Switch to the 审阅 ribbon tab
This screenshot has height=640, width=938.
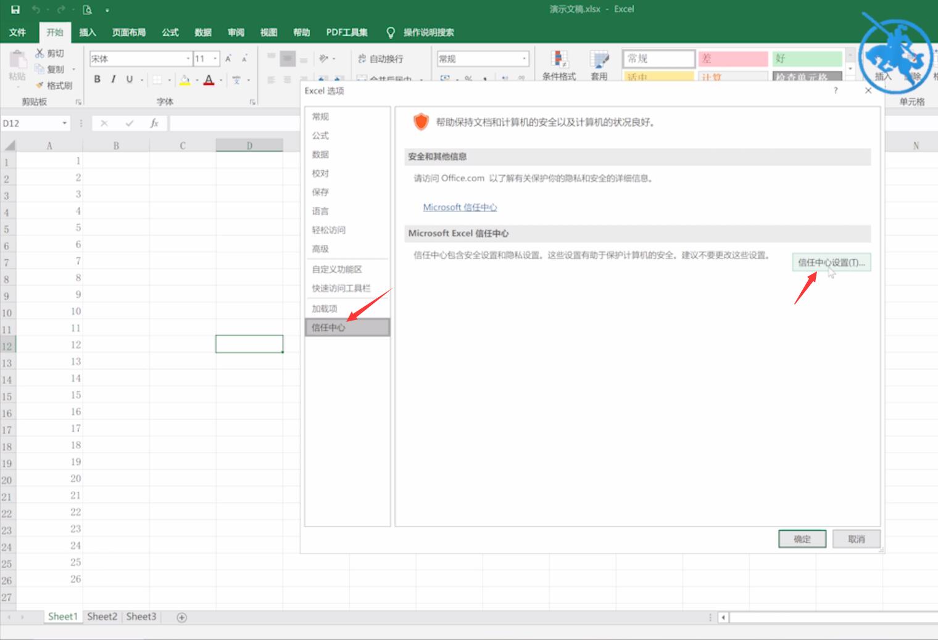pyautogui.click(x=236, y=32)
